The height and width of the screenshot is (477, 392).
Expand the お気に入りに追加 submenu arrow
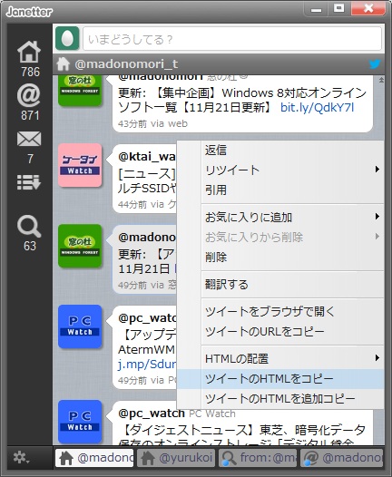pos(377,217)
